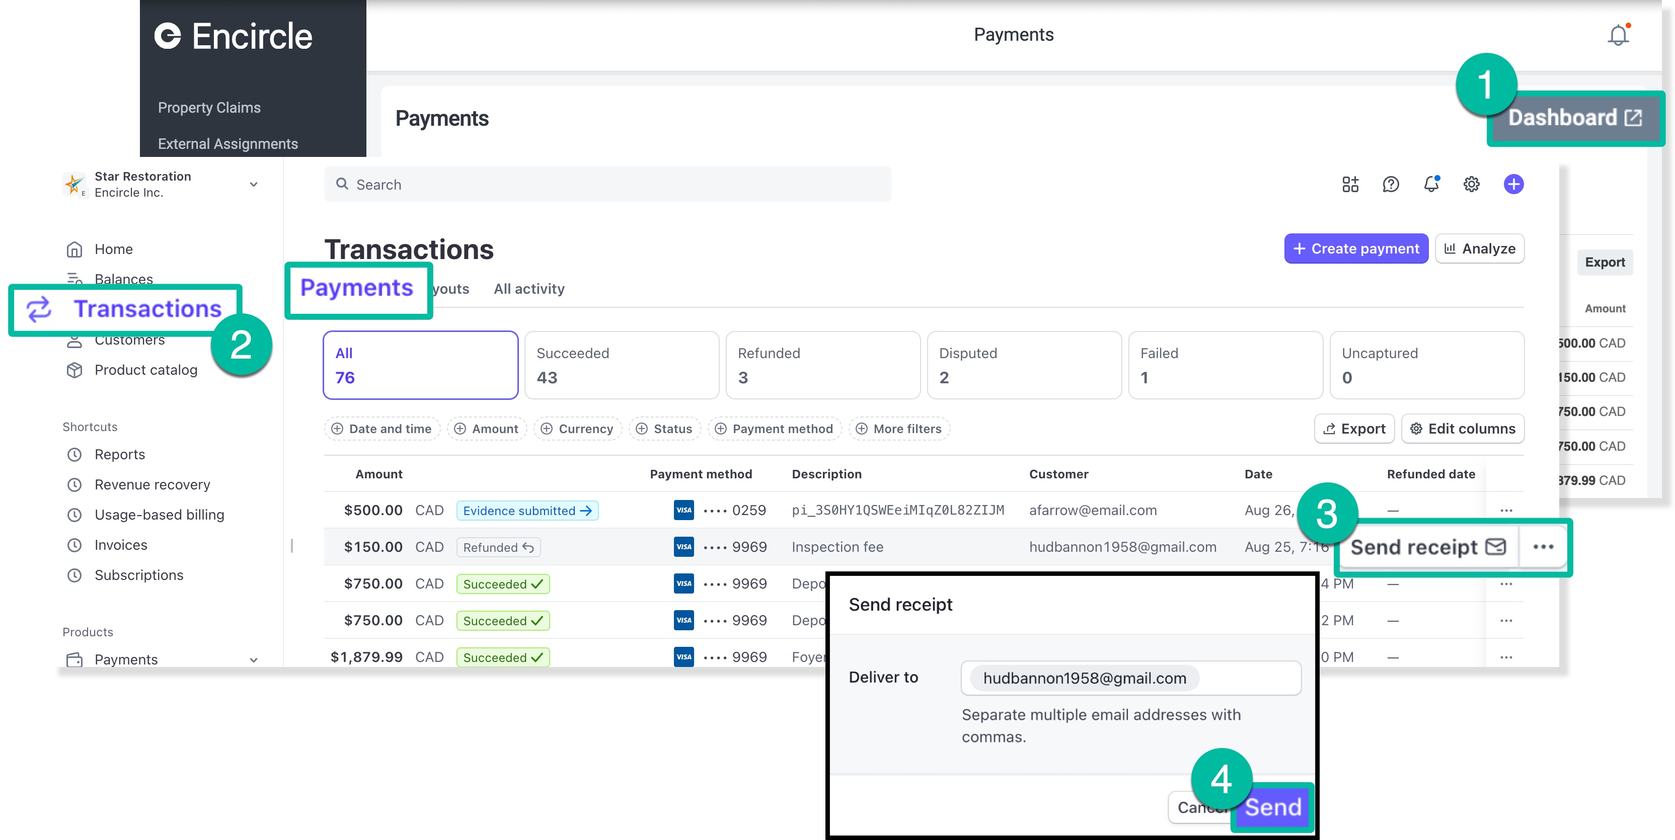Screen dimensions: 1675x840
Task: Open the settings gear icon
Action: click(x=1472, y=185)
